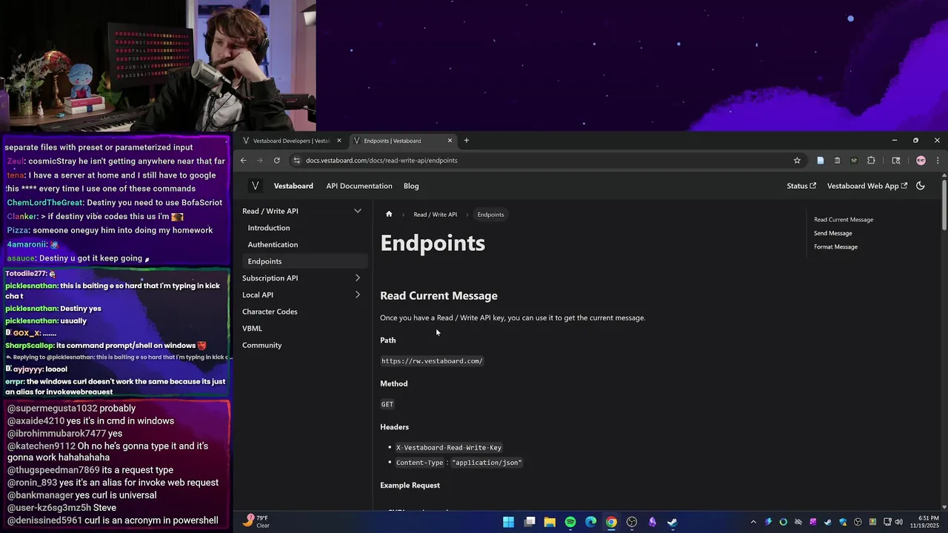Collapse the Read / Write API section

tap(358, 211)
